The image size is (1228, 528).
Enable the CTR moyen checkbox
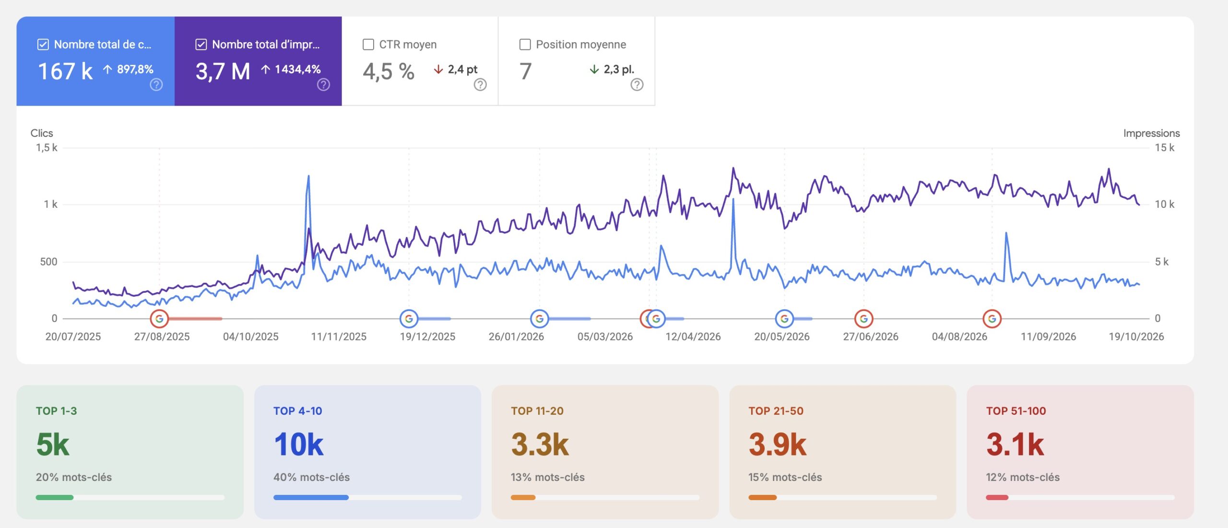pos(368,45)
